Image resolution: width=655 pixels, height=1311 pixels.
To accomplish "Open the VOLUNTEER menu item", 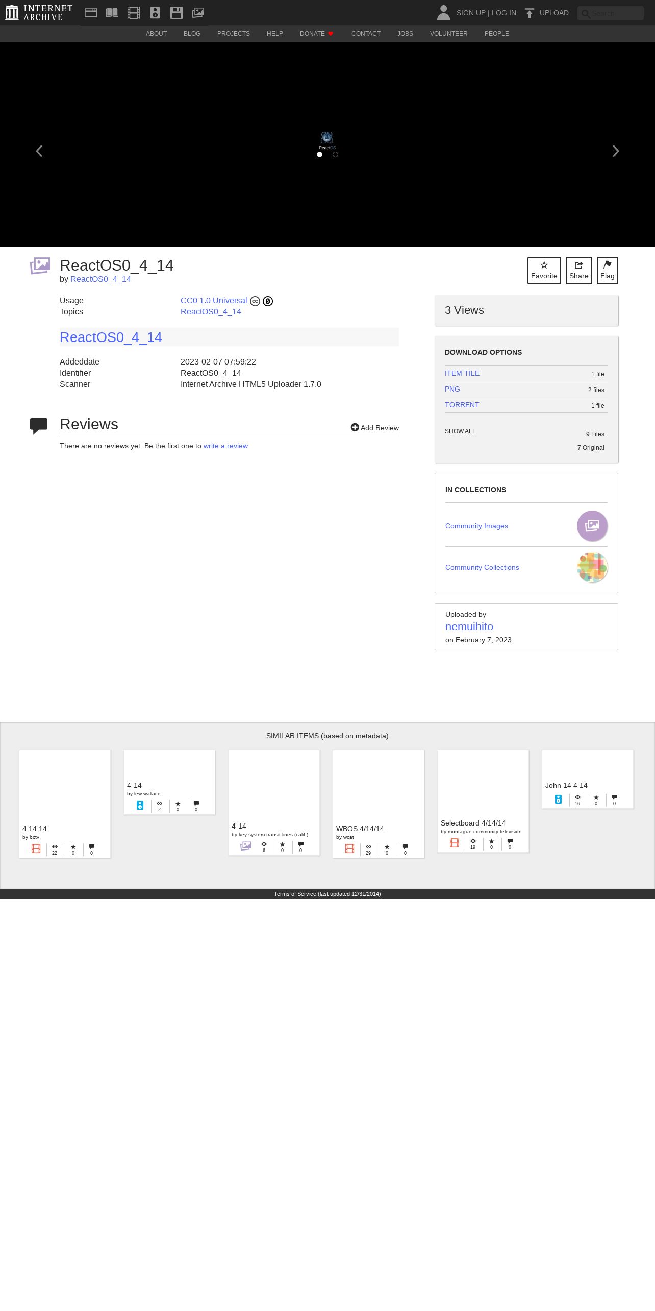I will point(448,34).
